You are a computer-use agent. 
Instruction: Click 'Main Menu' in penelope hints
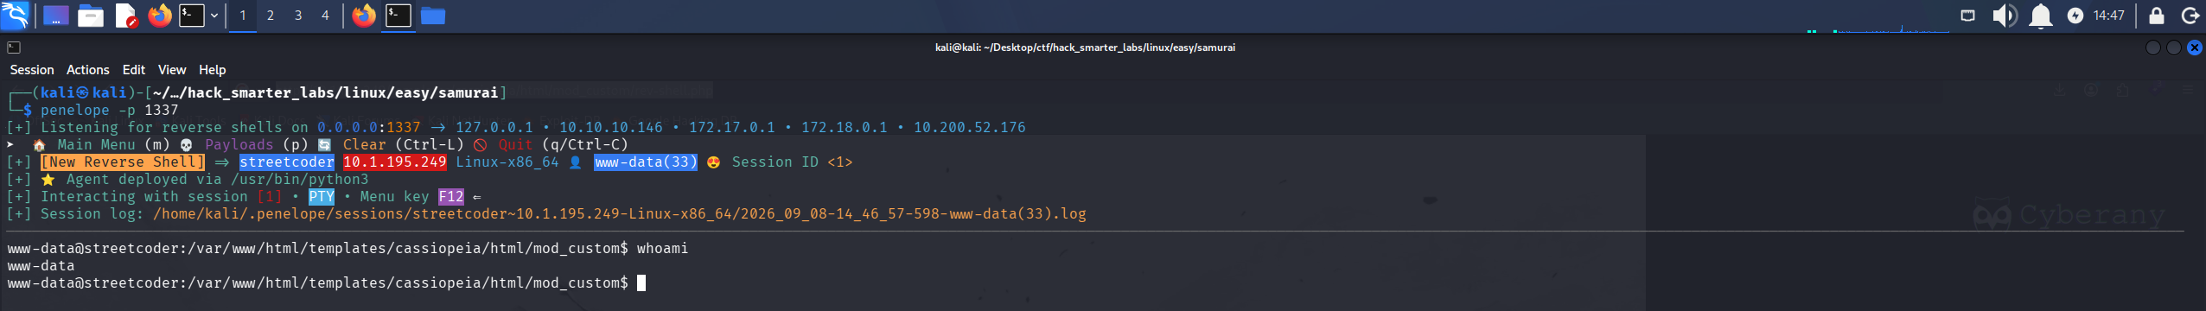pyautogui.click(x=97, y=145)
